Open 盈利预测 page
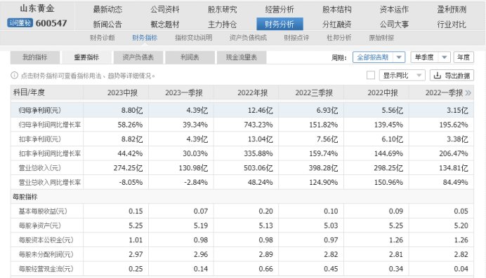Viewport: 486px width, 278px height. (x=452, y=10)
